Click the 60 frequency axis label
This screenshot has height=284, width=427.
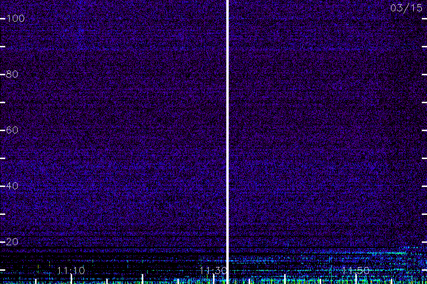[12, 130]
